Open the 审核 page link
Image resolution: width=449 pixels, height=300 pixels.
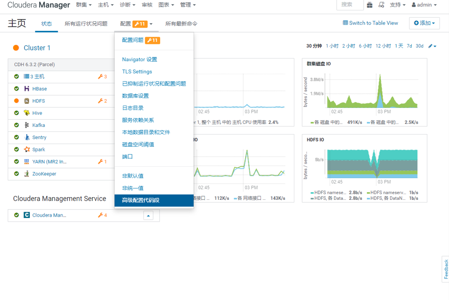[x=147, y=5]
